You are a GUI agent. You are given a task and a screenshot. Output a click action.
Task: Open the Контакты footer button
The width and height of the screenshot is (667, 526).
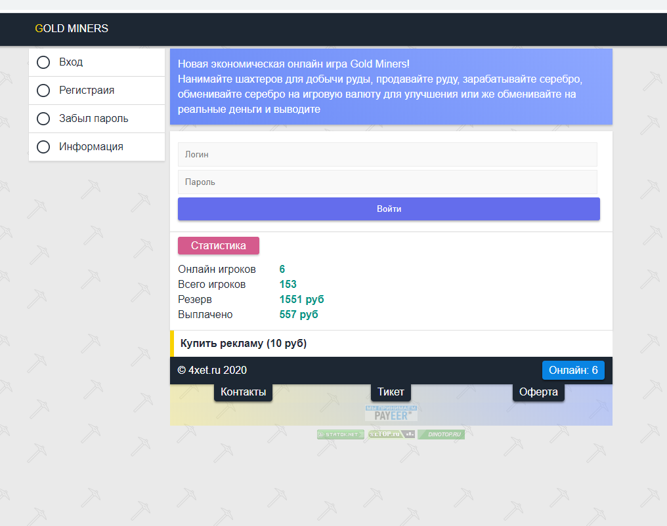[243, 392]
